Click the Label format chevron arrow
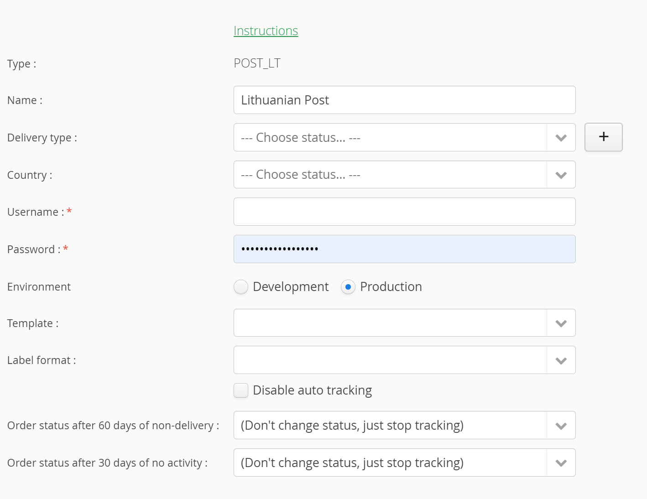Image resolution: width=647 pixels, height=499 pixels. [561, 361]
